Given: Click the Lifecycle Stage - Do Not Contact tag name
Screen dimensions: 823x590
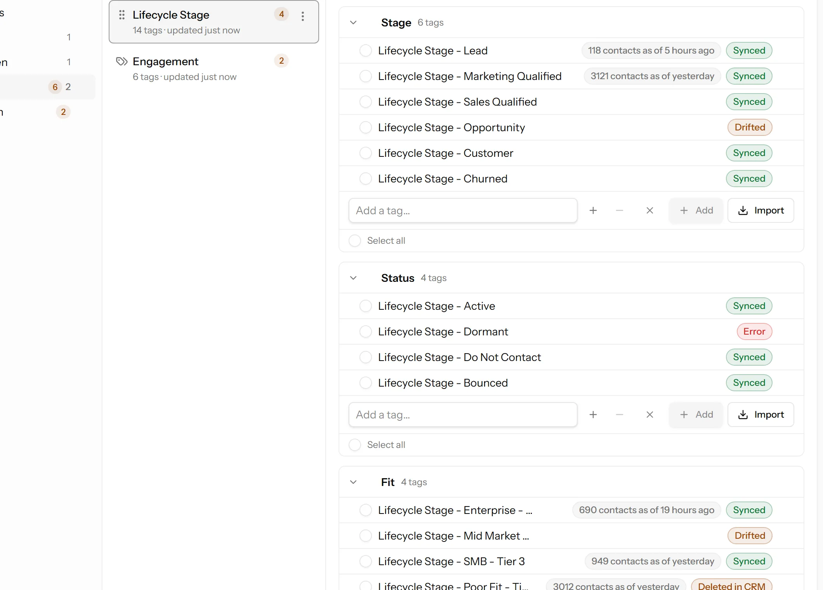Looking at the screenshot, I should (460, 357).
